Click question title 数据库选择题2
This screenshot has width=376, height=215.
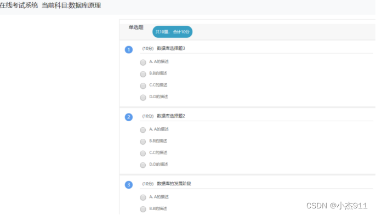(x=171, y=116)
